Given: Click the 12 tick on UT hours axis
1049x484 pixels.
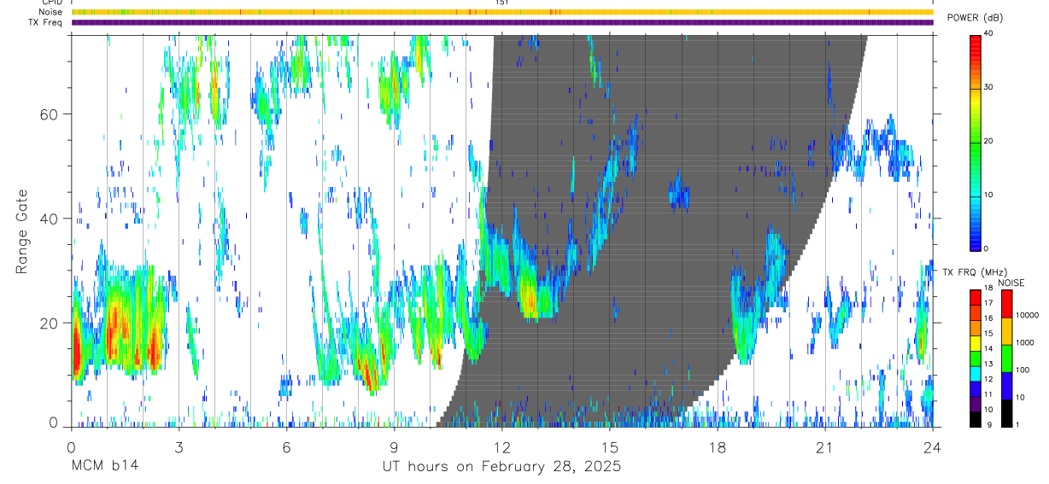Looking at the screenshot, I should (x=502, y=446).
